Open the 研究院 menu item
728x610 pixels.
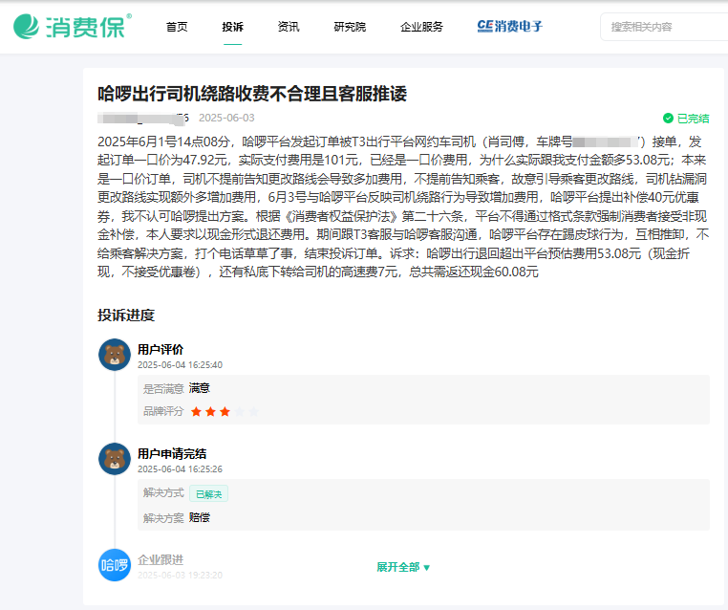(350, 27)
